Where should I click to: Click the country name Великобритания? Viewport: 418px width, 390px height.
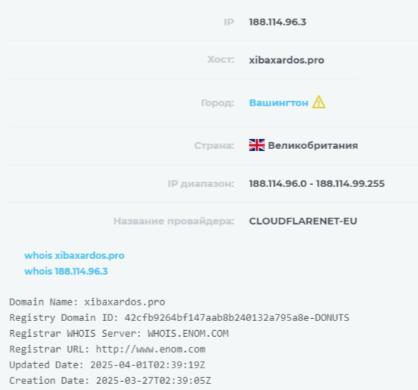[x=313, y=145]
